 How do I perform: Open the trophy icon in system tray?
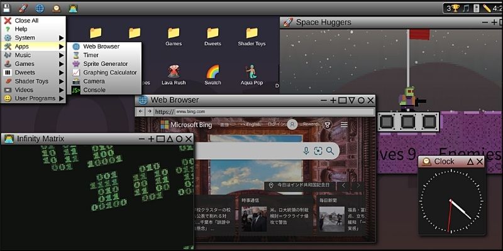point(455,8)
